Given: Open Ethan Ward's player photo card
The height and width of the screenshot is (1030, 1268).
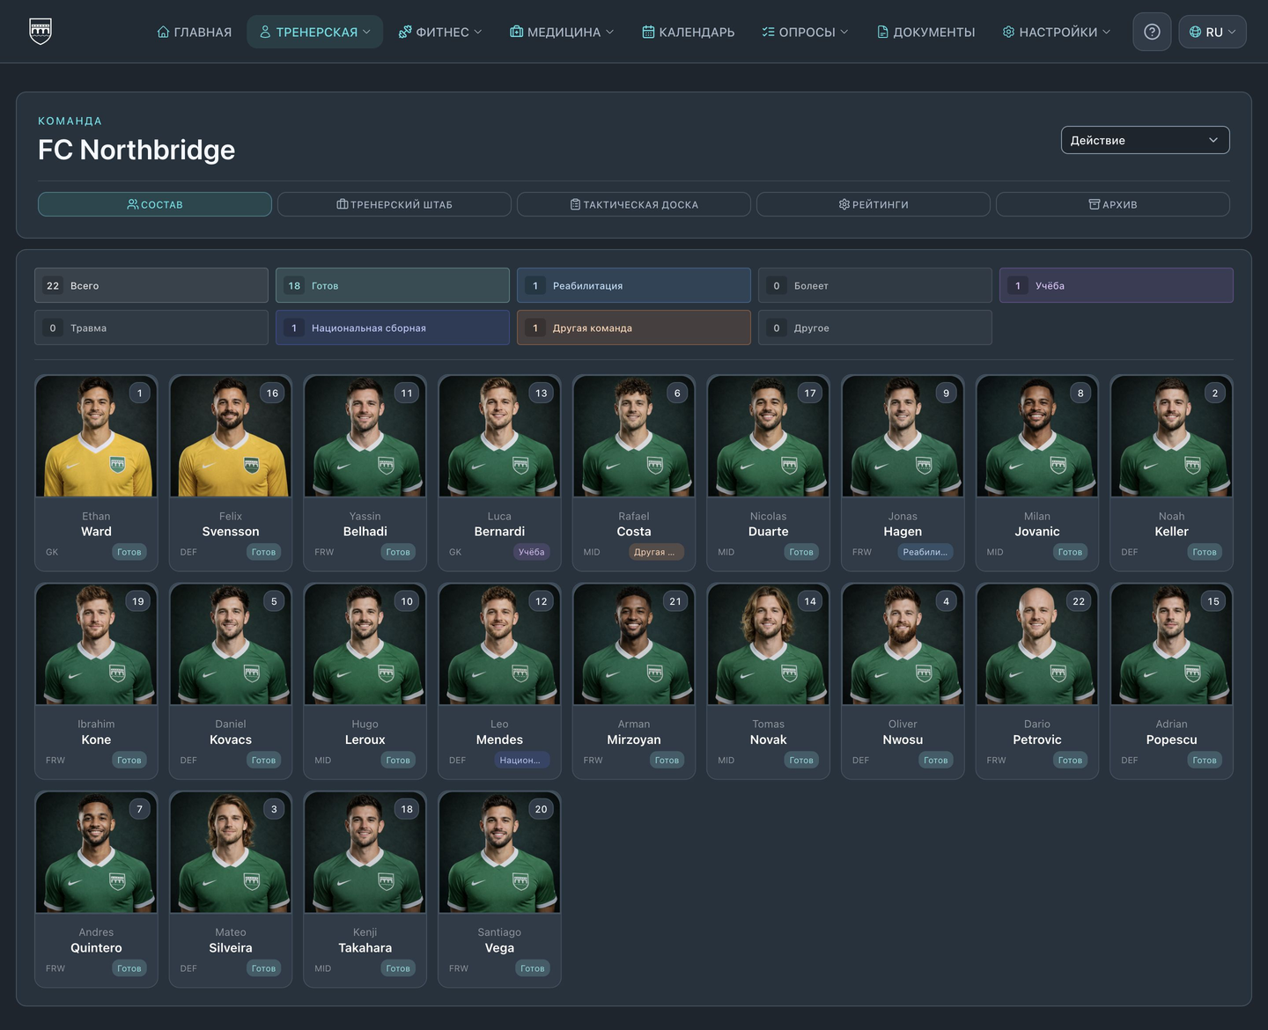Looking at the screenshot, I should point(96,437).
